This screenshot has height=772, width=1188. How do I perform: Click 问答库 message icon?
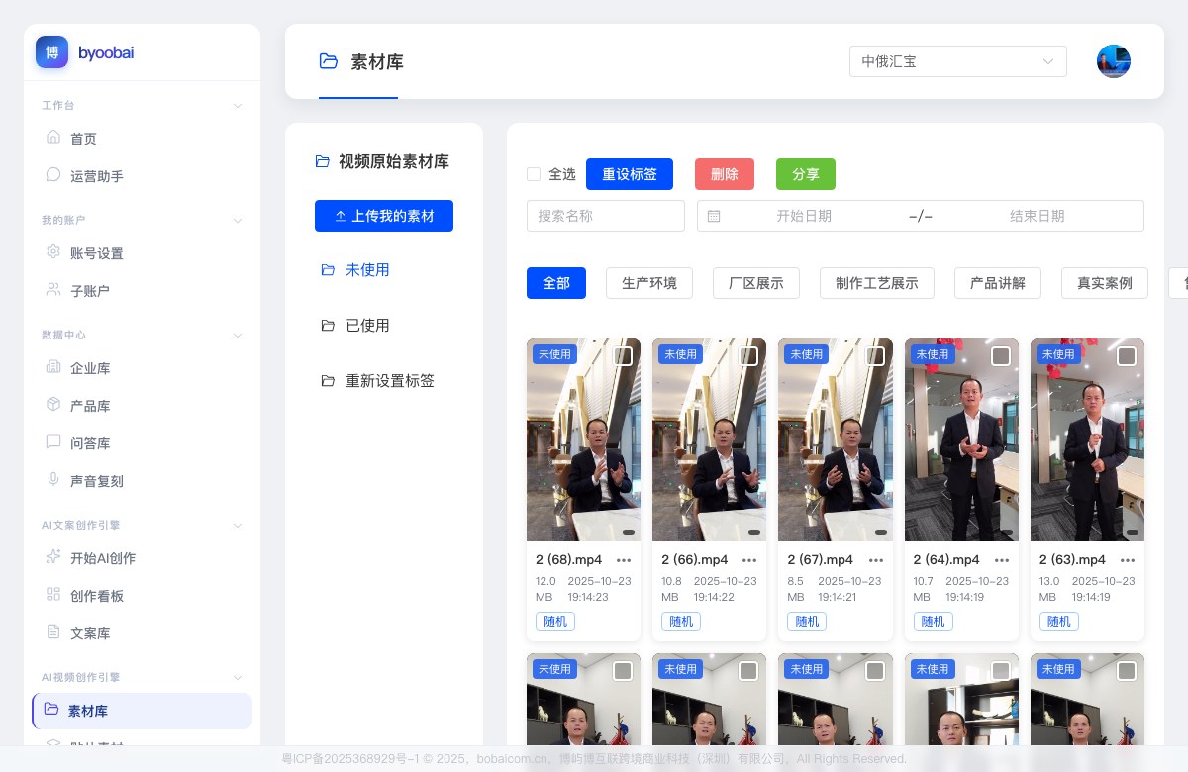(53, 442)
